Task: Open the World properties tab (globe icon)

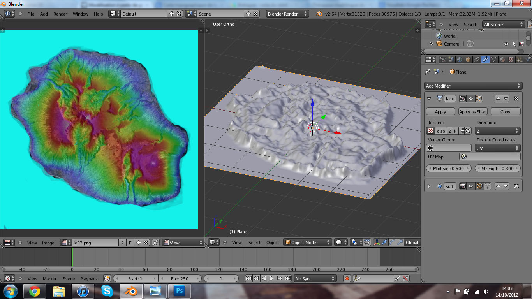Action: click(460, 60)
